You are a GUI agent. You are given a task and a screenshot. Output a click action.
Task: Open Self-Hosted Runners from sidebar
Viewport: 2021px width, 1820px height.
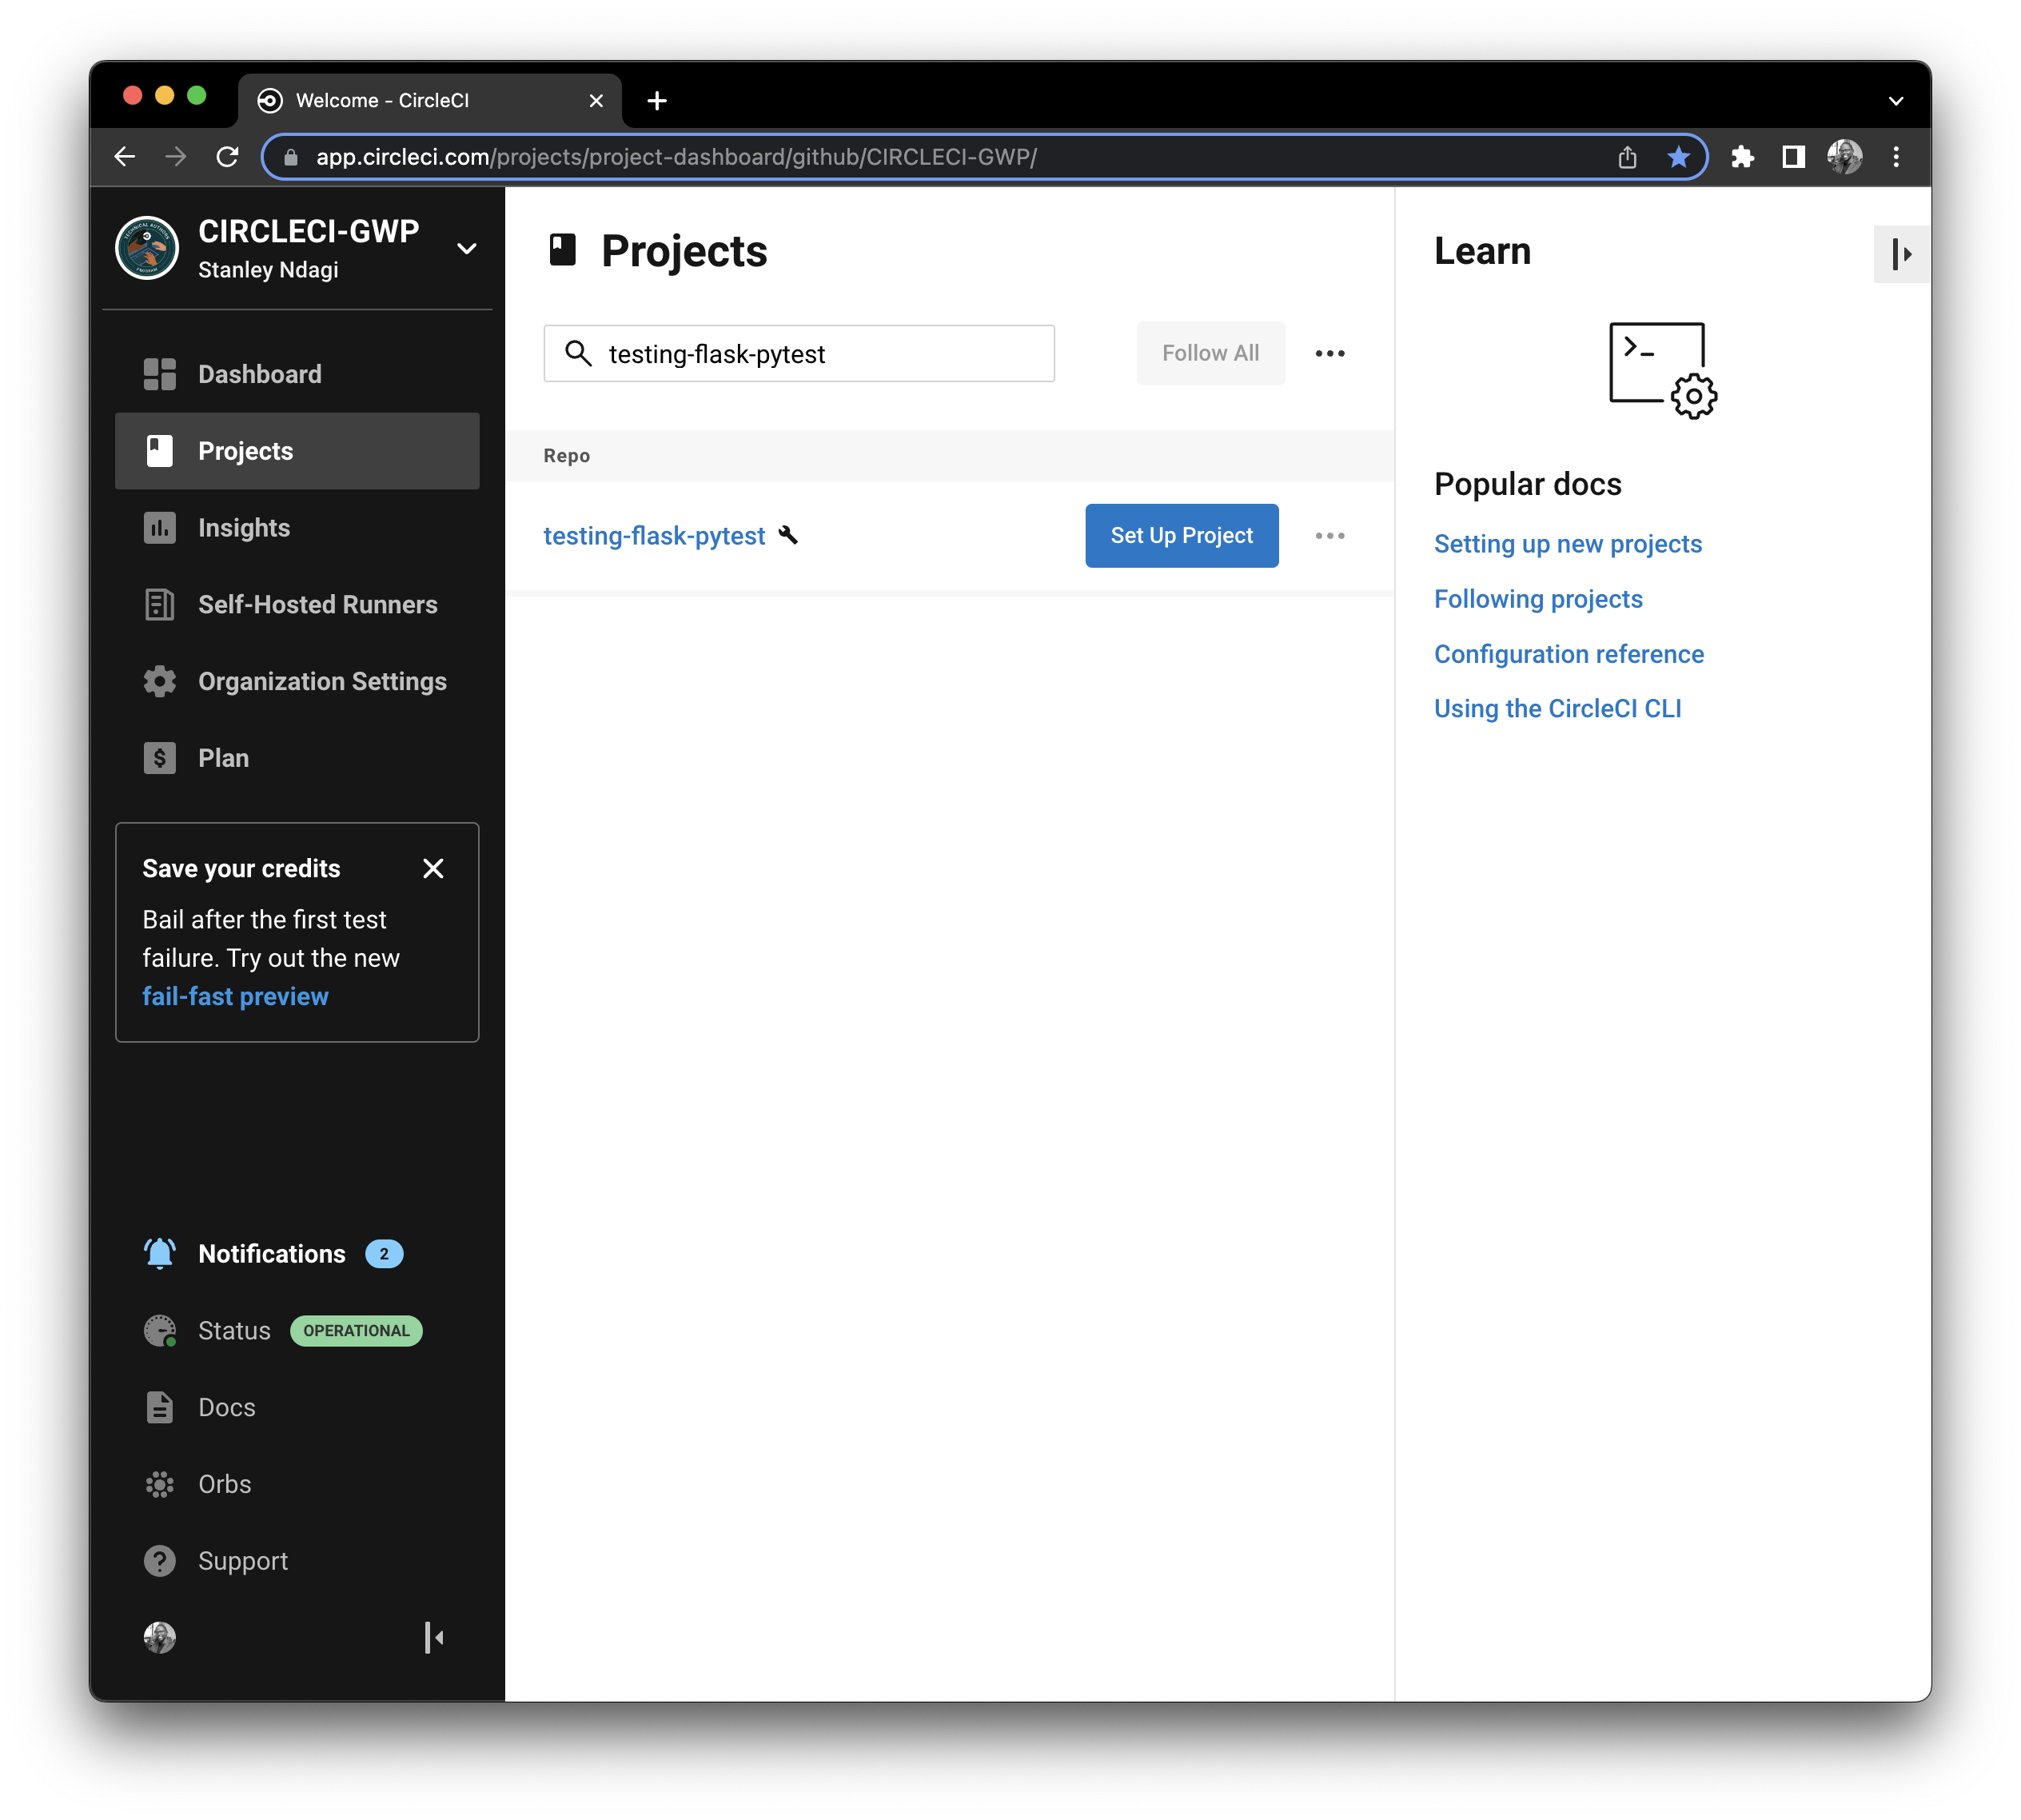[x=317, y=604]
